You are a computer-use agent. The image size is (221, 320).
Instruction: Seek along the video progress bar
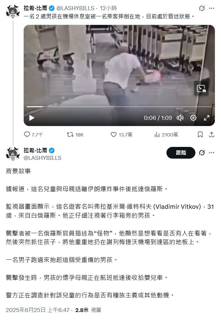(119, 107)
